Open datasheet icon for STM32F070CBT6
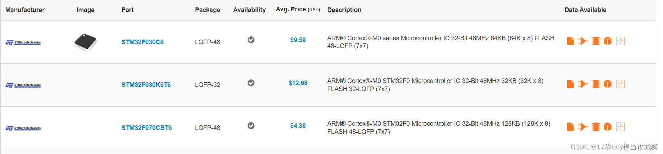The height and width of the screenshot is (154, 663). pyautogui.click(x=570, y=127)
